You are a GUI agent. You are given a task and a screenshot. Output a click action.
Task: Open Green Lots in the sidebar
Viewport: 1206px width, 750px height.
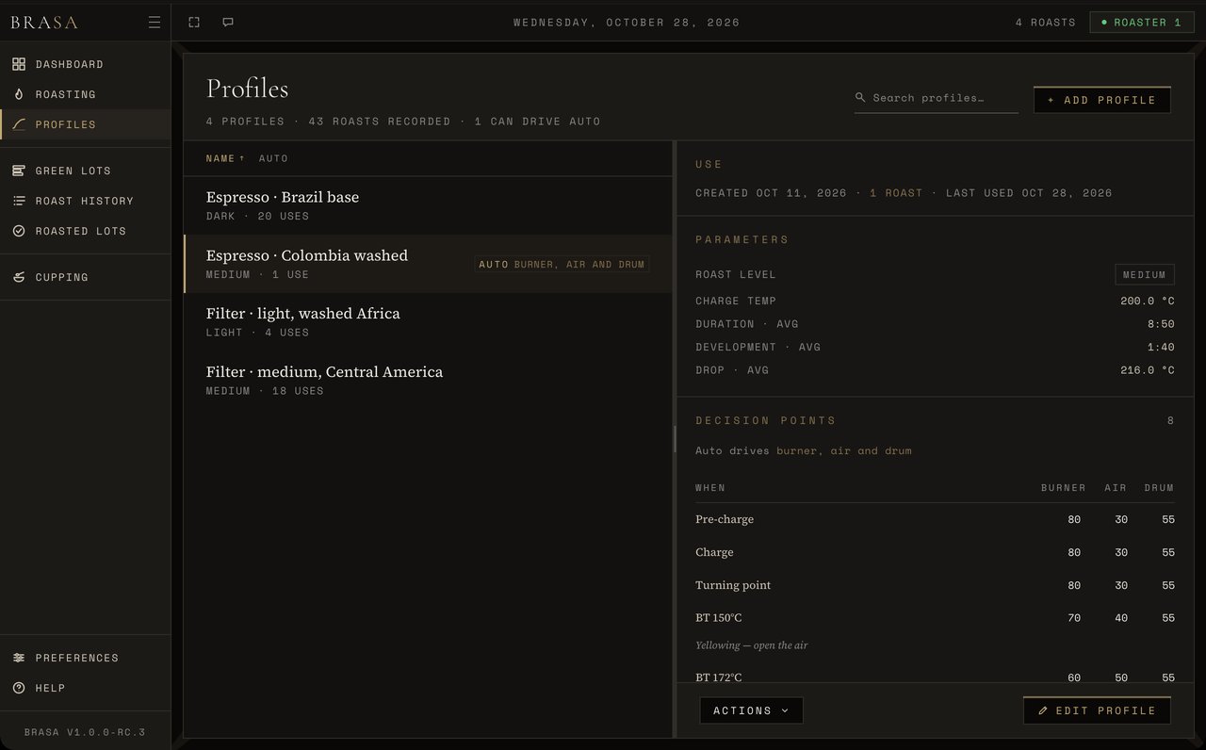point(85,171)
